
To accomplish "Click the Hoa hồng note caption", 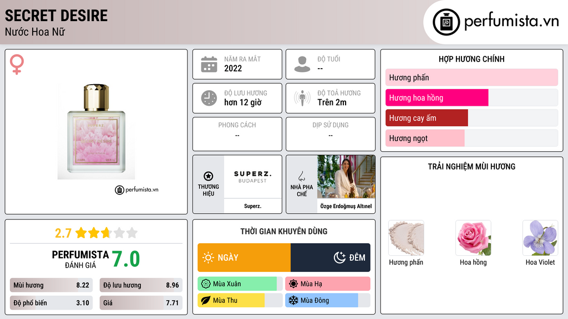I will [x=473, y=262].
